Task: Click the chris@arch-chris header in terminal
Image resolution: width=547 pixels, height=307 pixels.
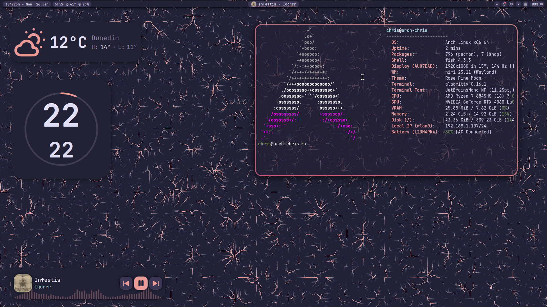Action: [x=407, y=30]
